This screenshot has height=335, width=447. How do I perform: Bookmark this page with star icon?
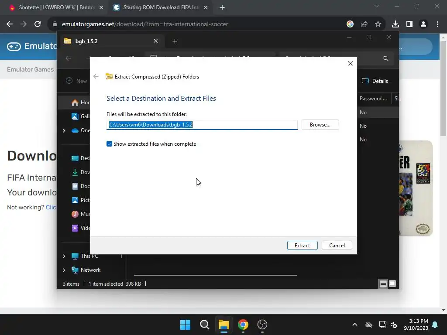point(378,24)
